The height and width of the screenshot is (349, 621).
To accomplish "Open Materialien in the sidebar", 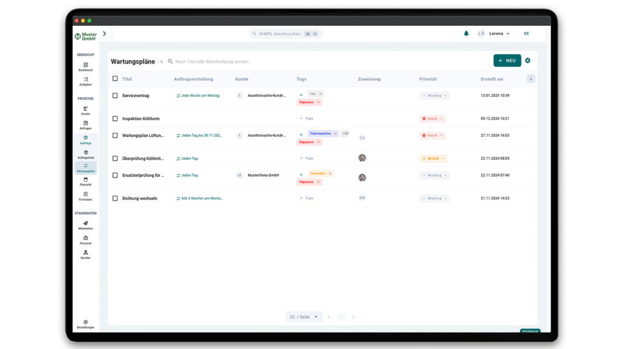I will [x=86, y=225].
